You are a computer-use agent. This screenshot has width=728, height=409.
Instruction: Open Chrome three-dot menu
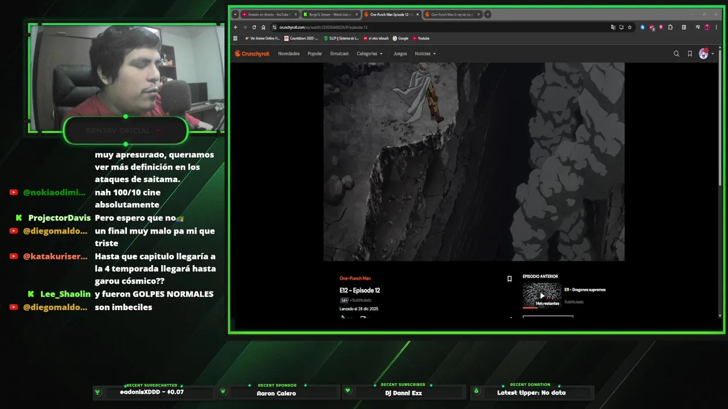(715, 27)
